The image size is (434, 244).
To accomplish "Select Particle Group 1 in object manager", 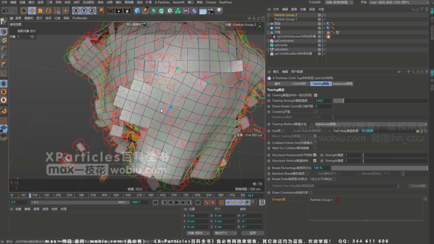I will point(285,19).
